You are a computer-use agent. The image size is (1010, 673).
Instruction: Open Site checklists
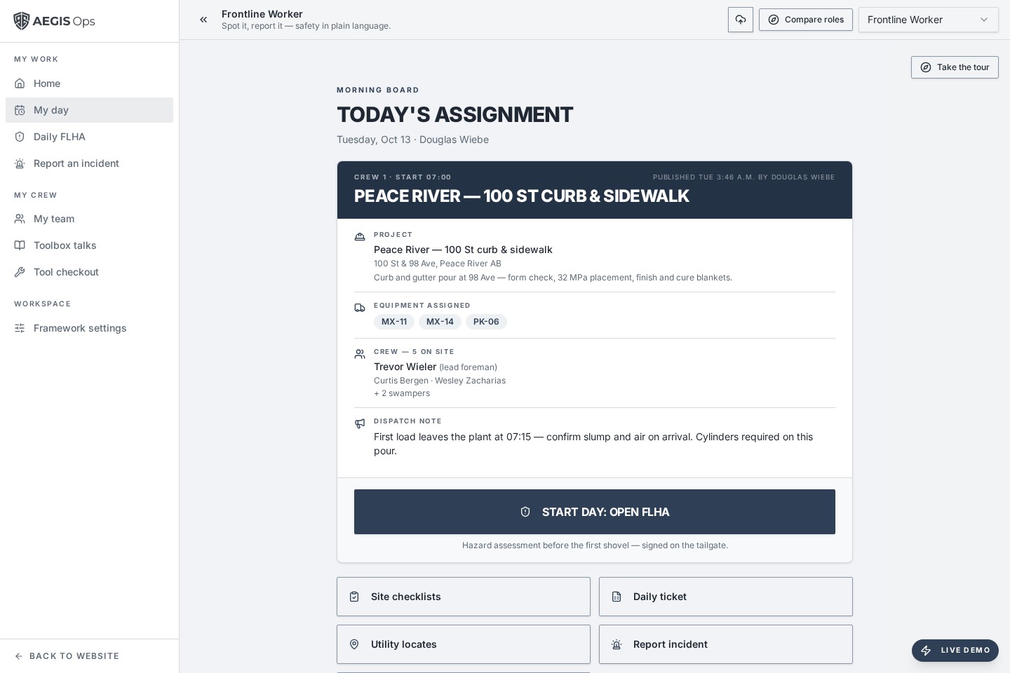coord(464,597)
